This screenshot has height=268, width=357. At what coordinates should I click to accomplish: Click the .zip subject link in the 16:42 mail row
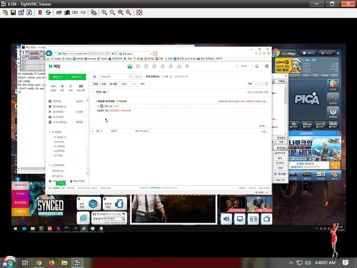[x=142, y=131]
